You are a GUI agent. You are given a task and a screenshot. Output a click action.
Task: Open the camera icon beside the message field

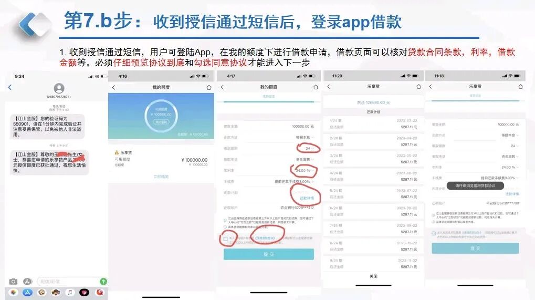[x=13, y=282]
